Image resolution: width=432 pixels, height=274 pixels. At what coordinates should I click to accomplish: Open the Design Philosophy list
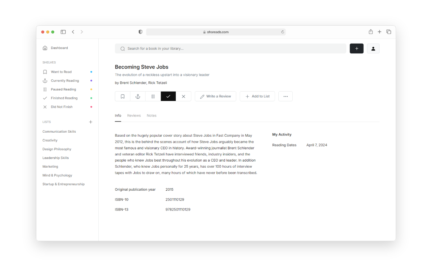57,149
